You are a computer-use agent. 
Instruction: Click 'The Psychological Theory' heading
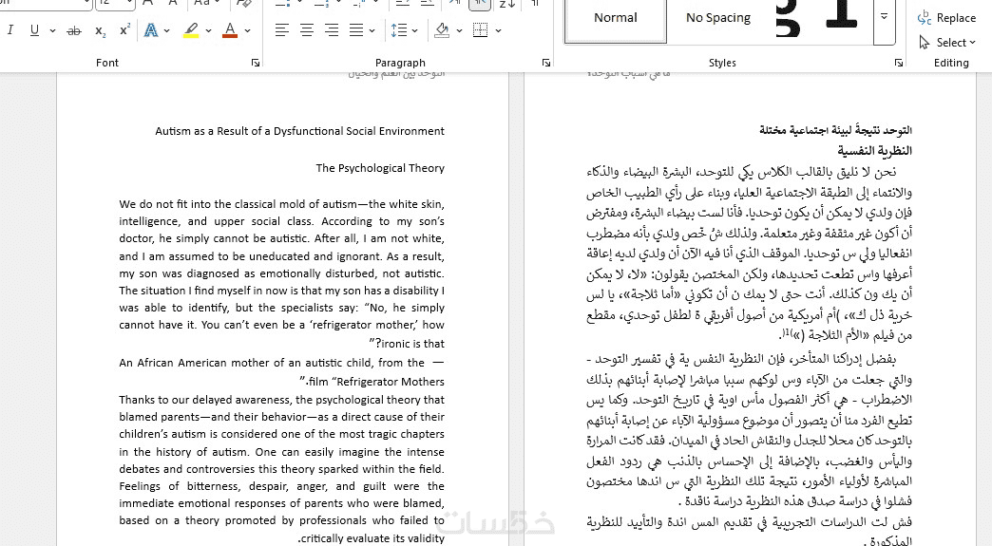(x=380, y=168)
